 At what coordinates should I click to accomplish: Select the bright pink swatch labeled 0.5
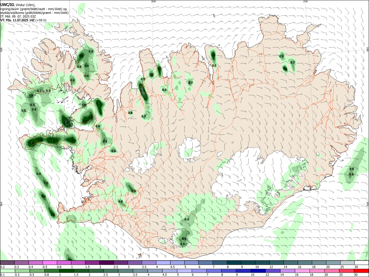[x=50, y=263]
